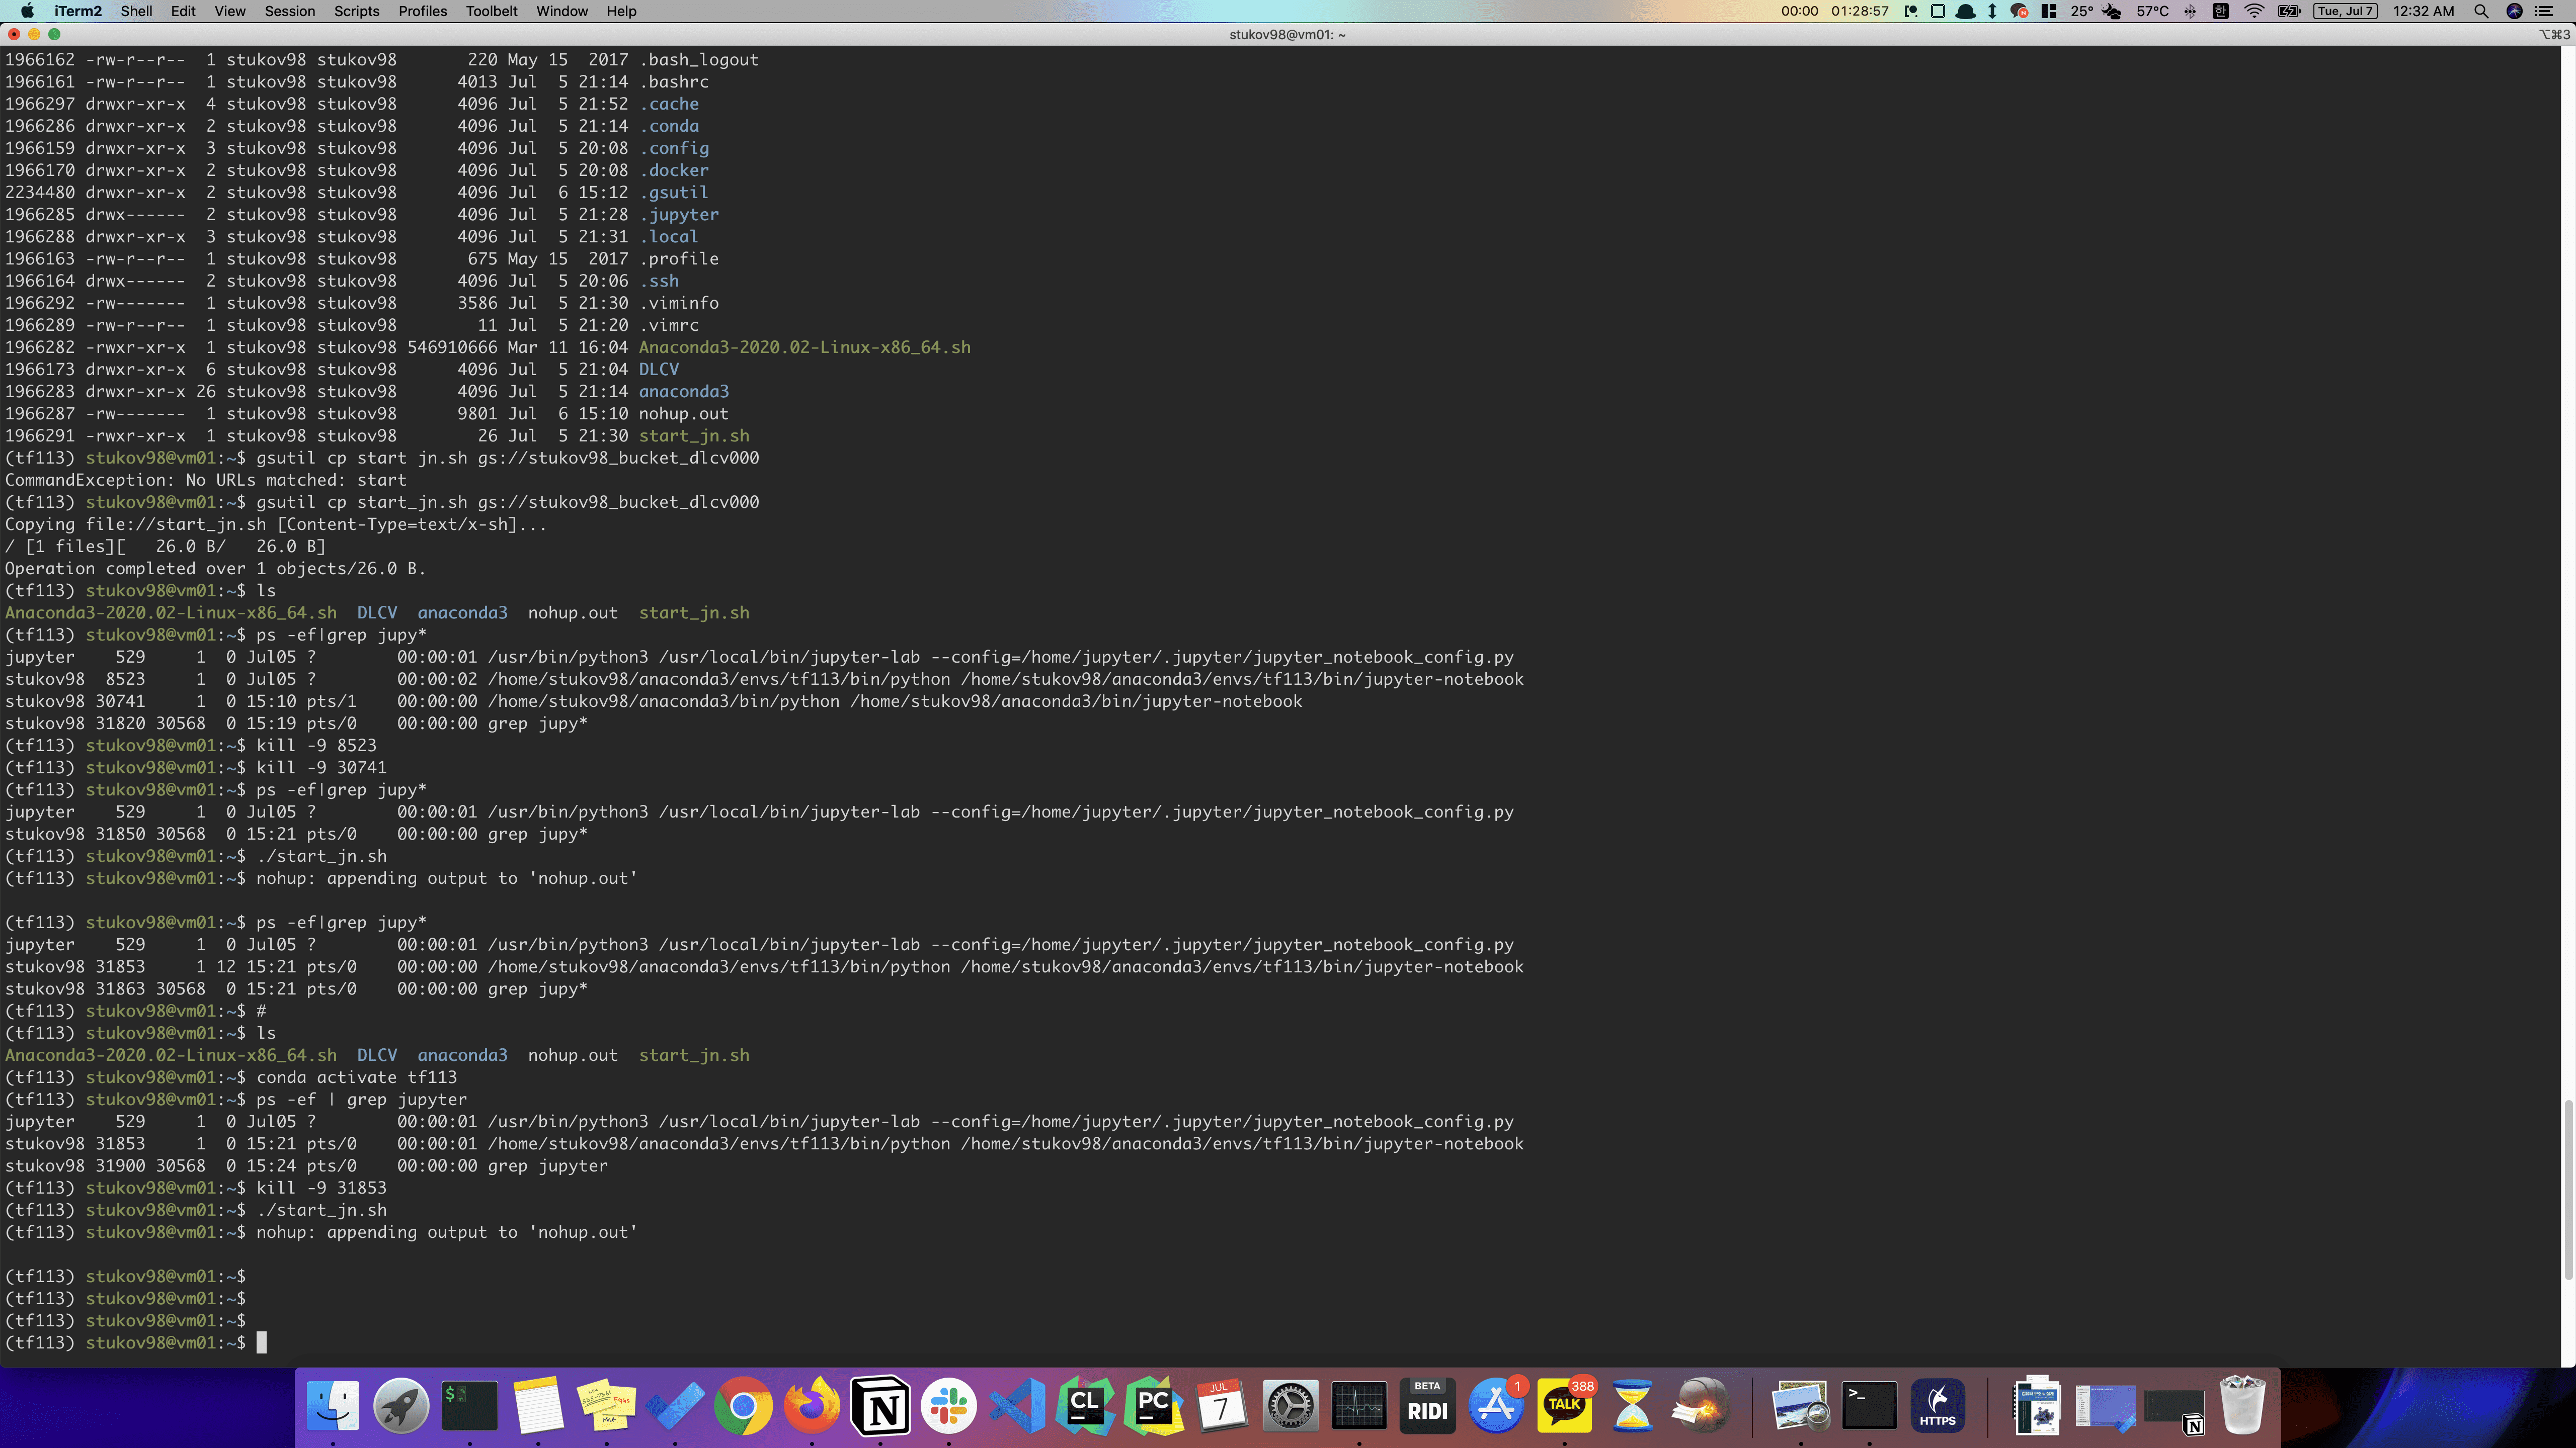Open Google Chrome from the dock
The width and height of the screenshot is (2576, 1448).
click(x=743, y=1406)
